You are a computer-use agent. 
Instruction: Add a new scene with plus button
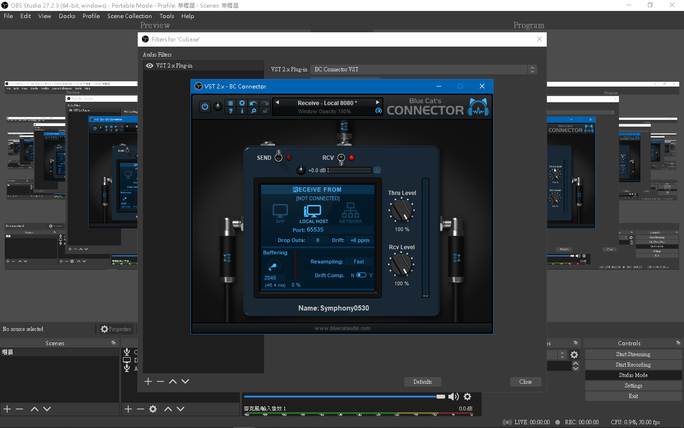point(7,409)
